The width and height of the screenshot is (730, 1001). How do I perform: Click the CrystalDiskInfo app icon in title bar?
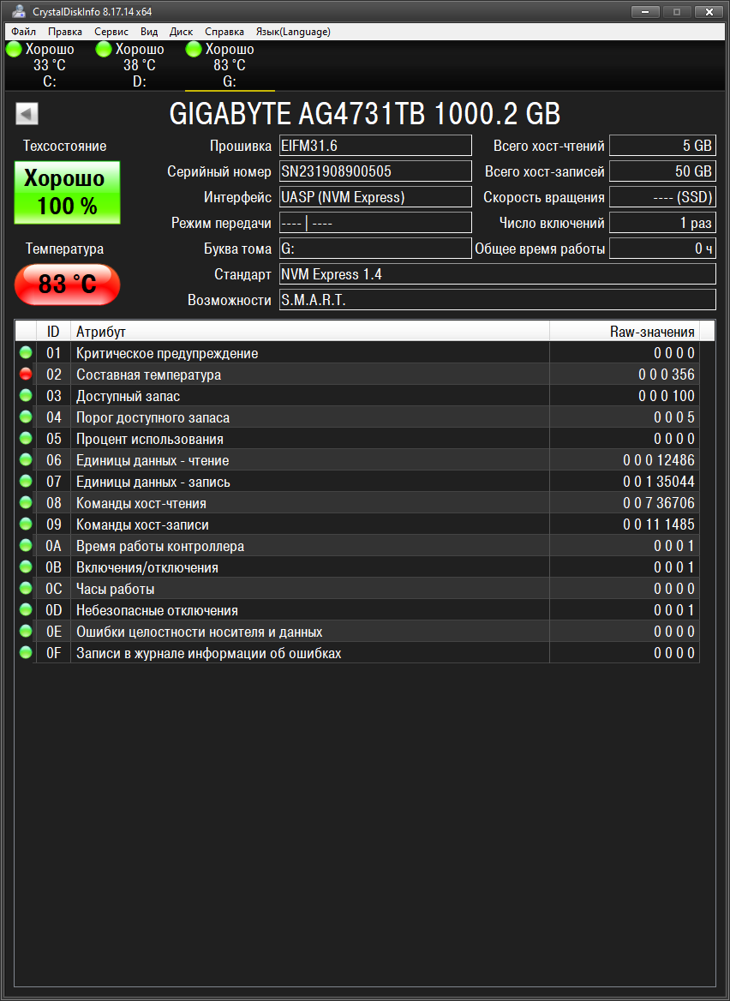tap(19, 11)
